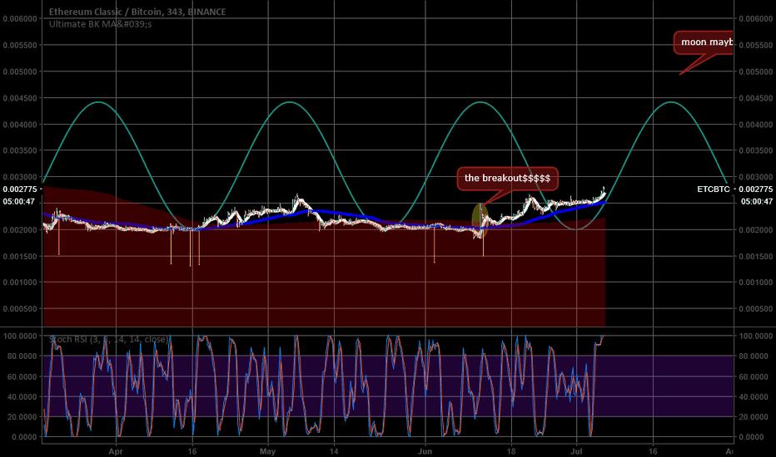
Task: Click the May date label on time axis
Action: (x=268, y=451)
